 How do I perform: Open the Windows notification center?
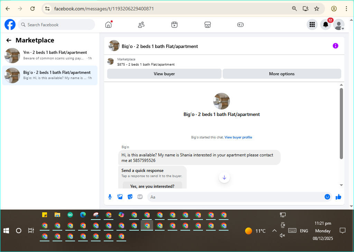coord(343,231)
